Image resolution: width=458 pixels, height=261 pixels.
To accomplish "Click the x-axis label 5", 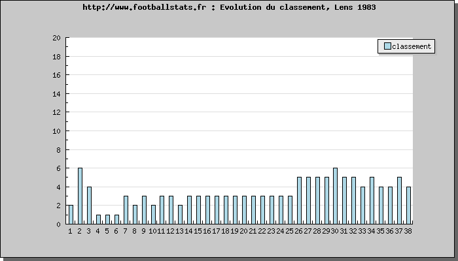I will 107,231.
